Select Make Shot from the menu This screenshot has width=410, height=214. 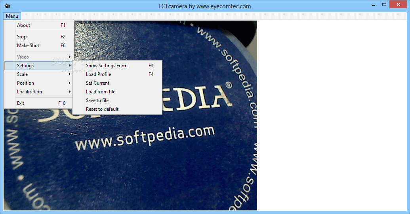coord(39,45)
